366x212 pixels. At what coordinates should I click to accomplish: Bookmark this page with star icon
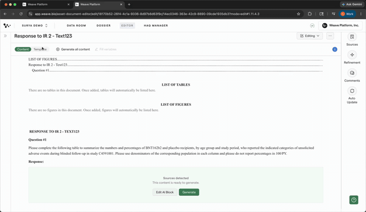point(298,14)
